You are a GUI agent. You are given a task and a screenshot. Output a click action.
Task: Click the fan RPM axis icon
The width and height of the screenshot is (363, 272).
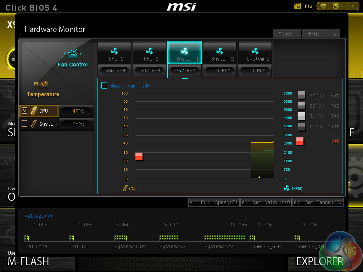[286, 188]
